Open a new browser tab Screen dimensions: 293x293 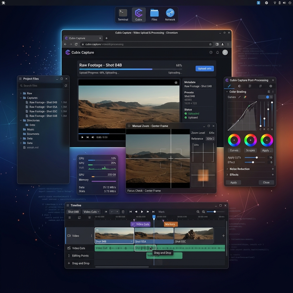click(106, 38)
